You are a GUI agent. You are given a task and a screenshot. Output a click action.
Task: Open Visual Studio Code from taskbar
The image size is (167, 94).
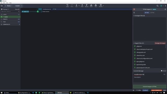click(x=33, y=93)
